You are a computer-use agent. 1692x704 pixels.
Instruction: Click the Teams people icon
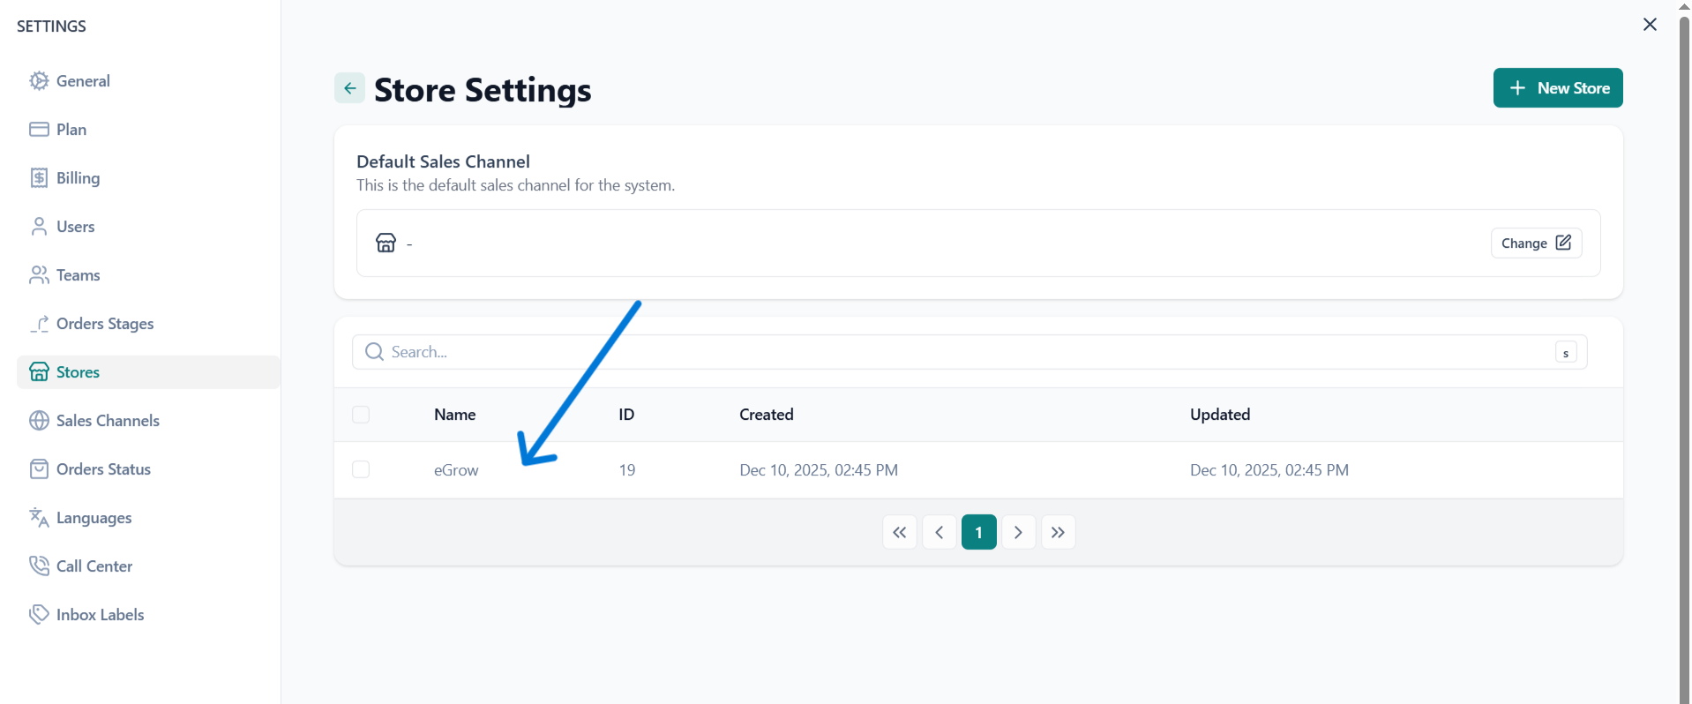39,275
